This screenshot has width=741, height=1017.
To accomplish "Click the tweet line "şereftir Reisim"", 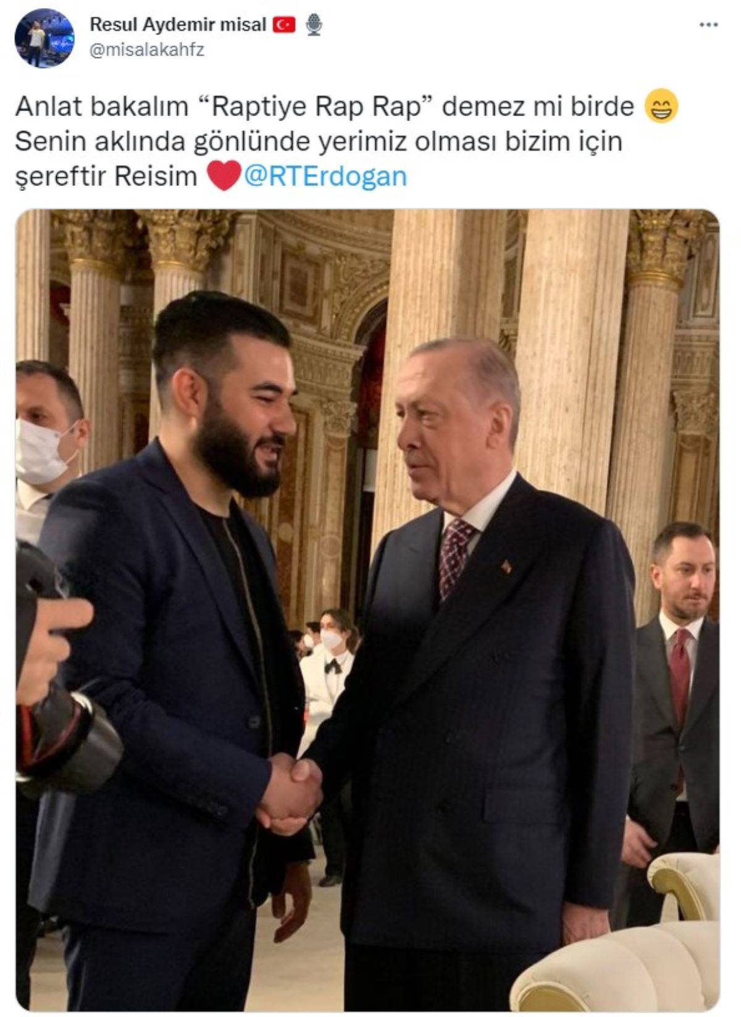I will tap(106, 177).
